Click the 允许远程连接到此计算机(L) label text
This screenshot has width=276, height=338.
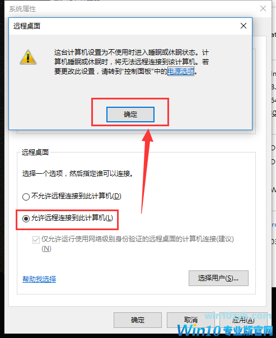(72, 218)
